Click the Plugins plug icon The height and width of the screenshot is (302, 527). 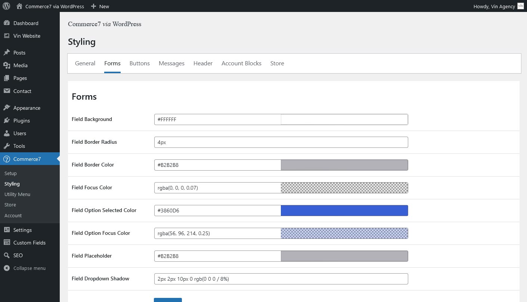7,121
